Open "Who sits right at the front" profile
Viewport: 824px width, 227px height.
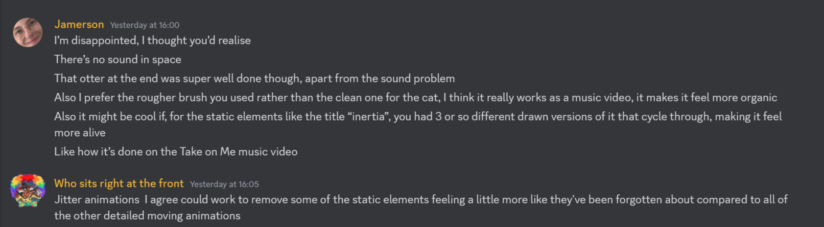tap(119, 184)
